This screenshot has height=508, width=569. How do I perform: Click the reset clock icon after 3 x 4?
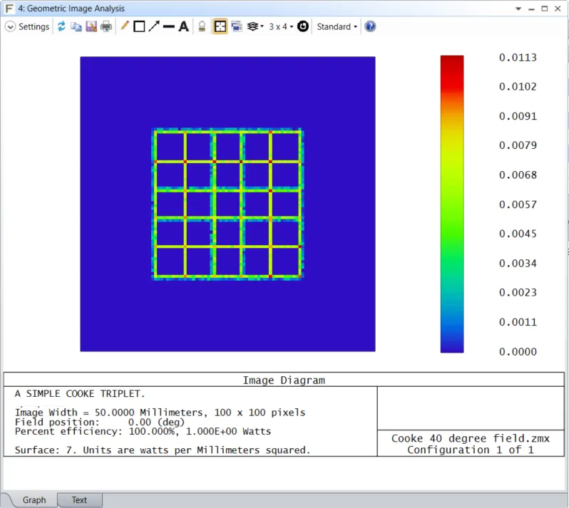pyautogui.click(x=303, y=26)
